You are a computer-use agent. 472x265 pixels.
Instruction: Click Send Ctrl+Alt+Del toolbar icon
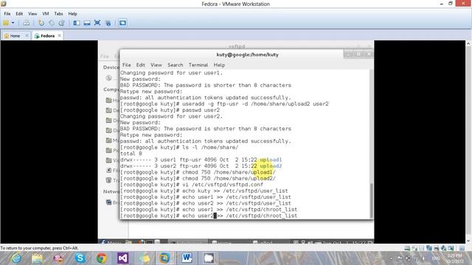pos(27,23)
